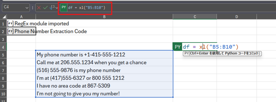Screen dimensions: 276x102
Task: Click cell 'I'm not going to give you my number!'
Action: [104, 93]
